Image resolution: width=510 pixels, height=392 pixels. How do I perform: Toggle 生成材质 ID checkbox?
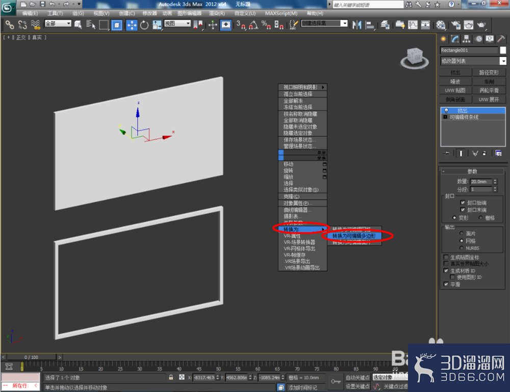pyautogui.click(x=446, y=271)
